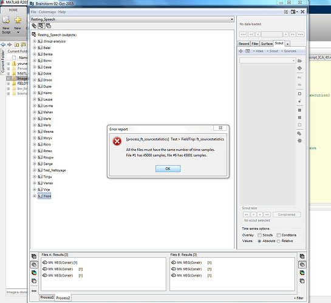Image resolution: width=331 pixels, height=303 pixels.
Task: Select the Relative values radio button
Action: tap(279, 241)
